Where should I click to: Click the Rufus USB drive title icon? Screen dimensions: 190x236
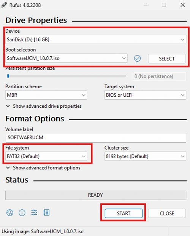(x=4, y=5)
